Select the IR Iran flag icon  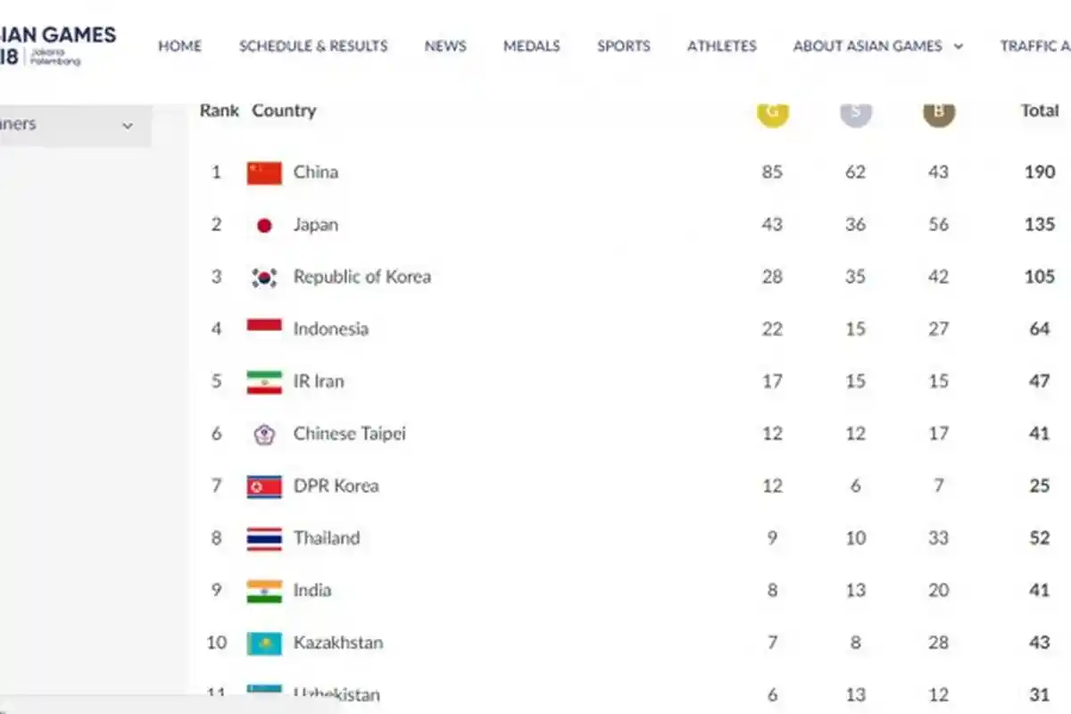click(x=264, y=381)
